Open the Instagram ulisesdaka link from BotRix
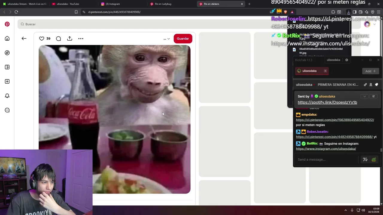Image resolution: width=383 pixels, height=215 pixels. point(326,149)
